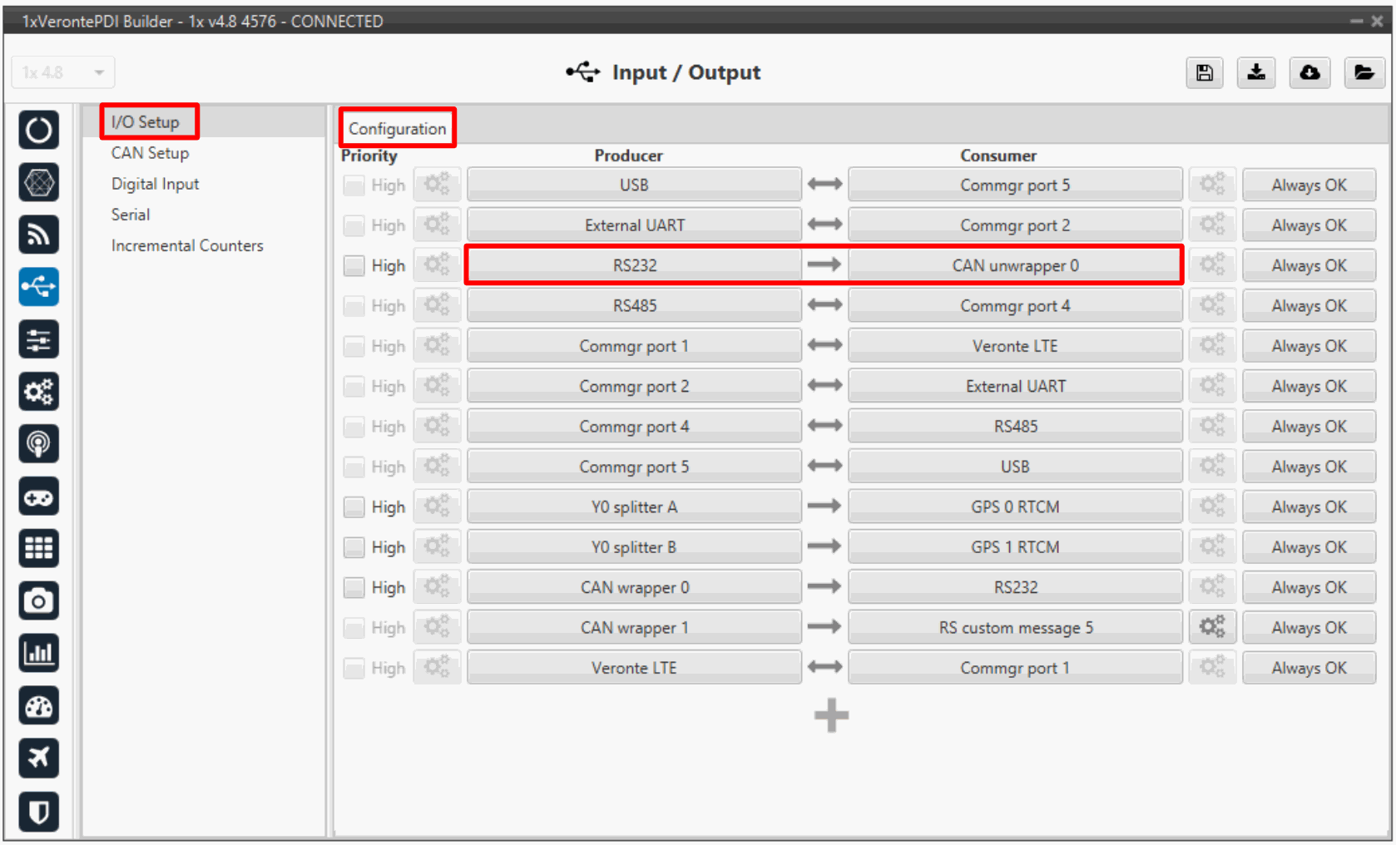1396x845 pixels.
Task: Open the Serial section in the side menu
Action: (x=131, y=215)
